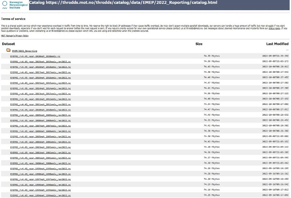This screenshot has height=198, width=291.
Task: Open the 2000met_2000emis dataset file
Action: tap(40, 163)
